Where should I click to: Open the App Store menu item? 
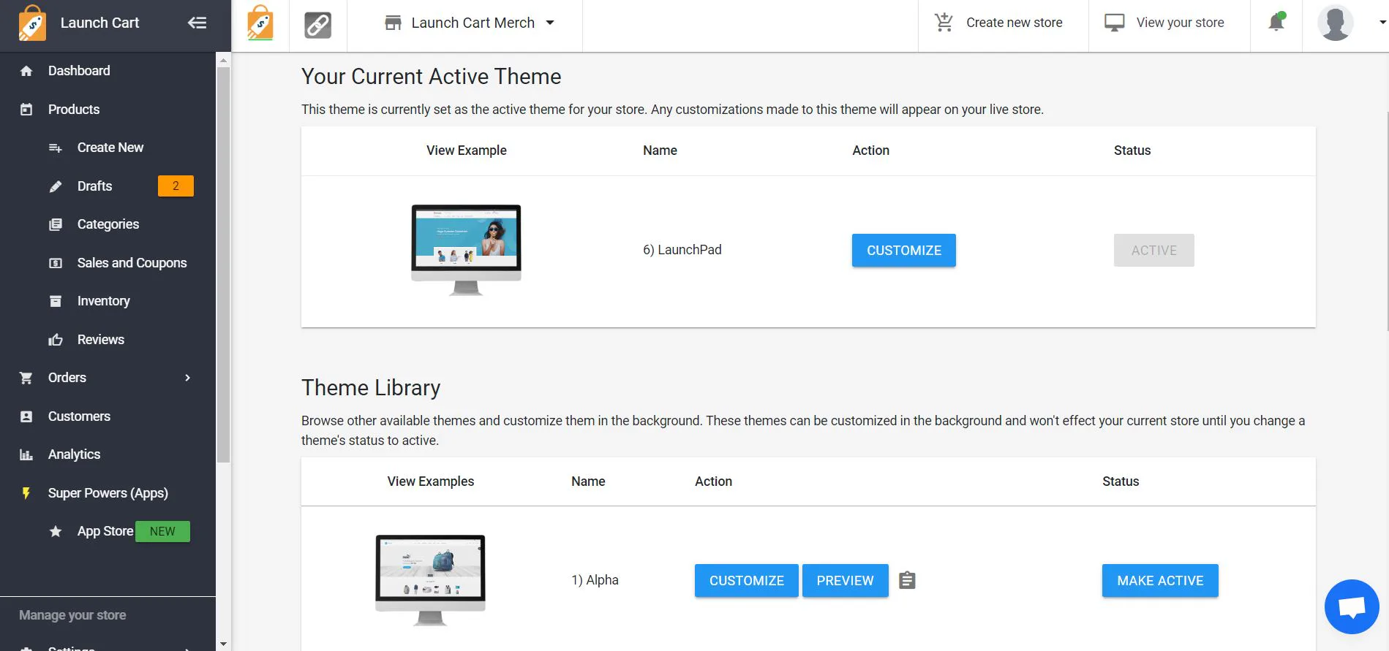[105, 531]
